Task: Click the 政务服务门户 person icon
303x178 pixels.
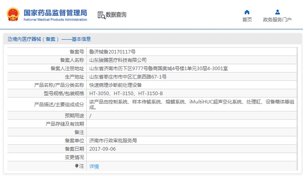Action: coord(277,12)
